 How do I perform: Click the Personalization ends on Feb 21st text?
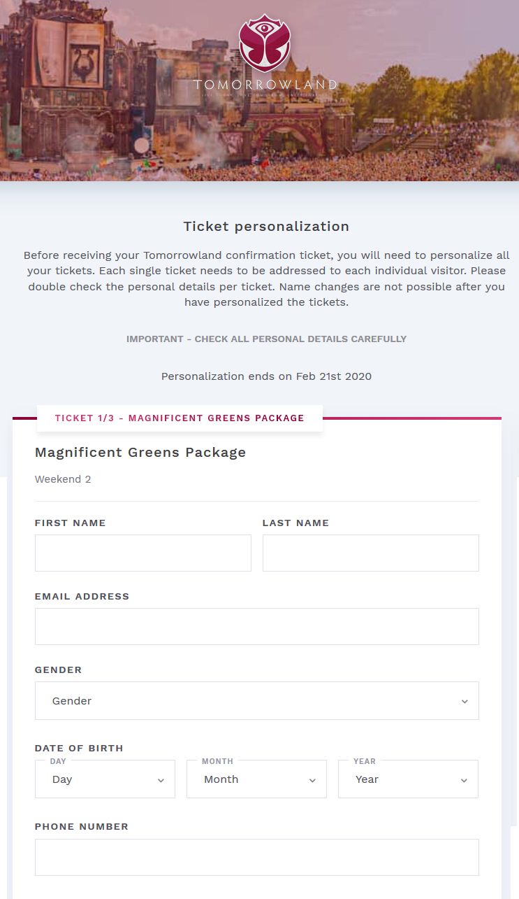point(266,376)
